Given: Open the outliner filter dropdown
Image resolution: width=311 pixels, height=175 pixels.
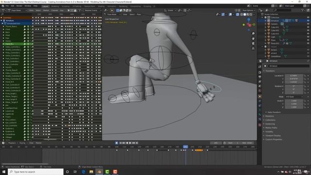Looking at the screenshot, I should click(303, 10).
